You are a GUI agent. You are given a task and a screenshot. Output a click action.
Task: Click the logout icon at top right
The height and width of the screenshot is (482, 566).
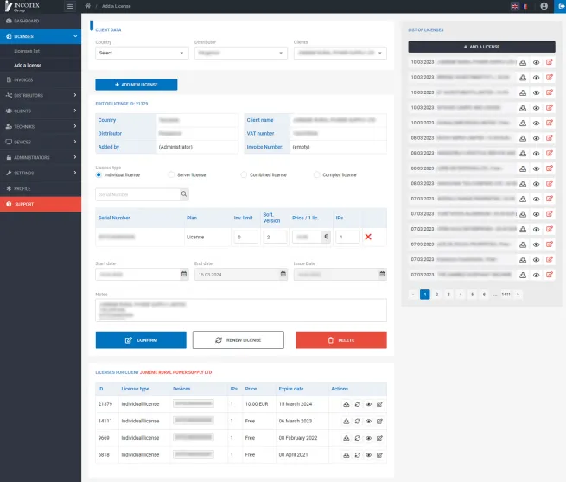[x=561, y=6]
